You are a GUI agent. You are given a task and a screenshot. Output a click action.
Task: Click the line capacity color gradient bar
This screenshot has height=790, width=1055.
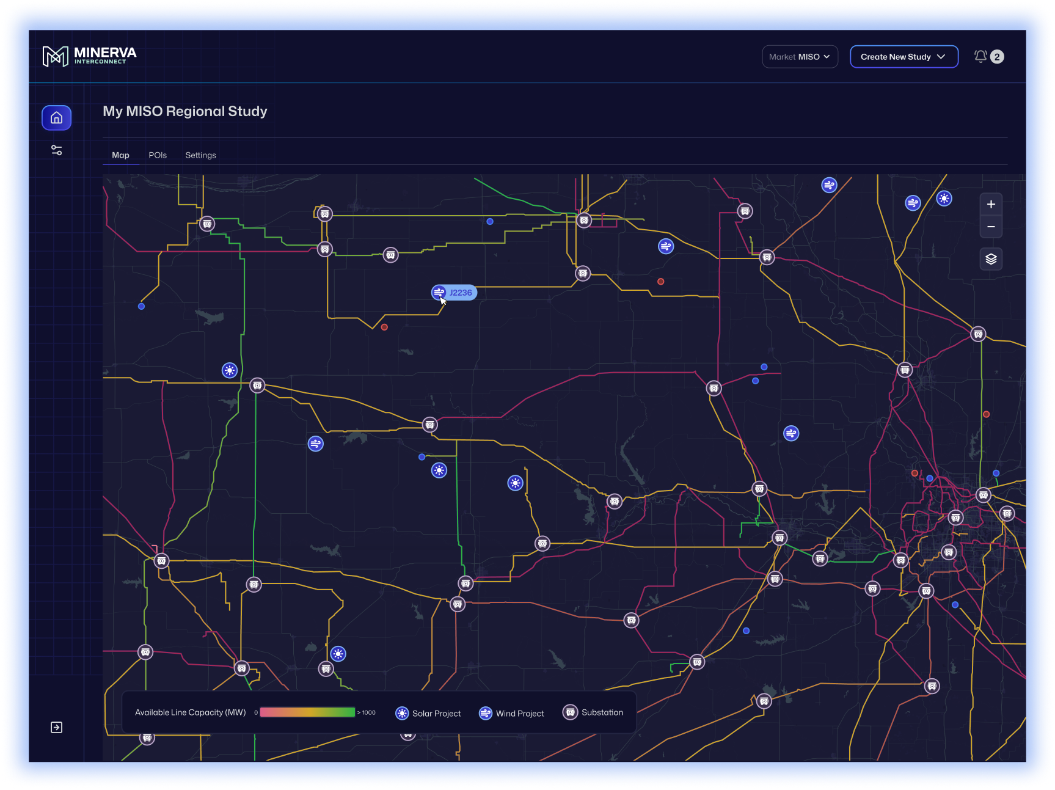(307, 712)
